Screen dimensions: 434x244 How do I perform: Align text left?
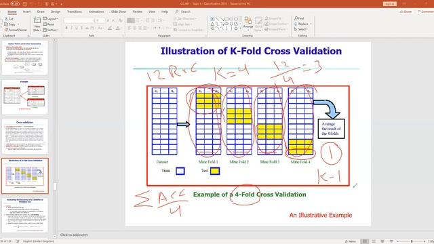[130, 28]
